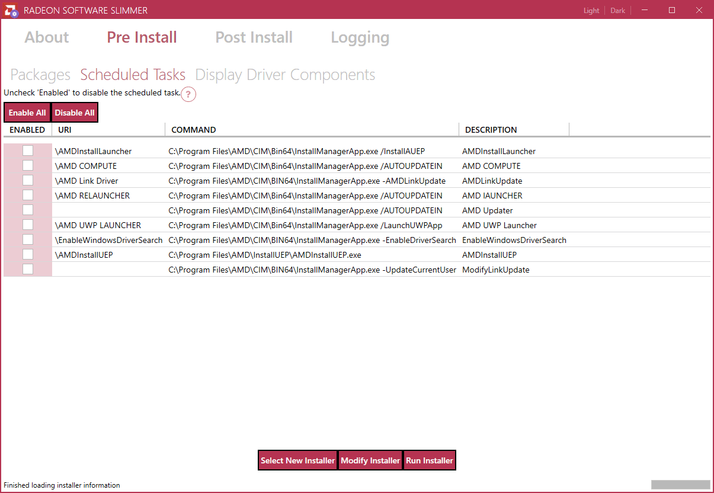
Task: Toggle Enabled checkbox for \AMDInstallLauncher
Action: (x=28, y=151)
